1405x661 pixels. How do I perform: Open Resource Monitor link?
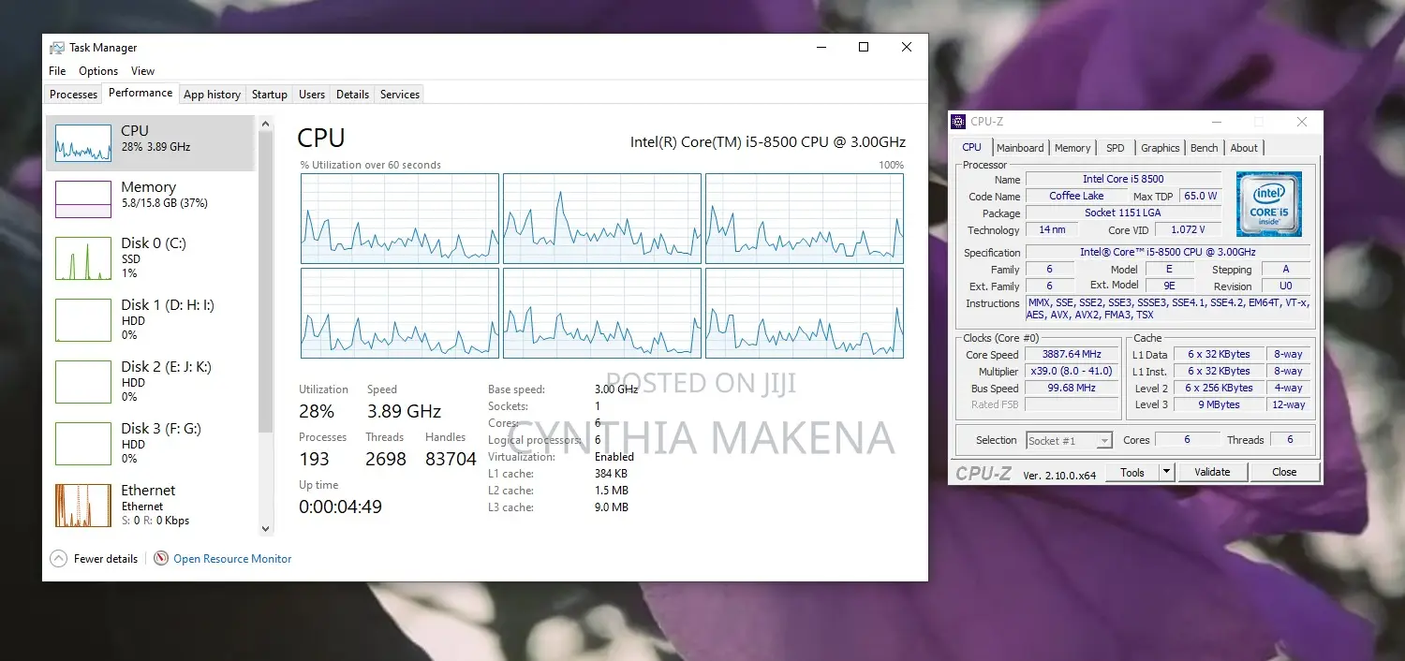(x=232, y=559)
